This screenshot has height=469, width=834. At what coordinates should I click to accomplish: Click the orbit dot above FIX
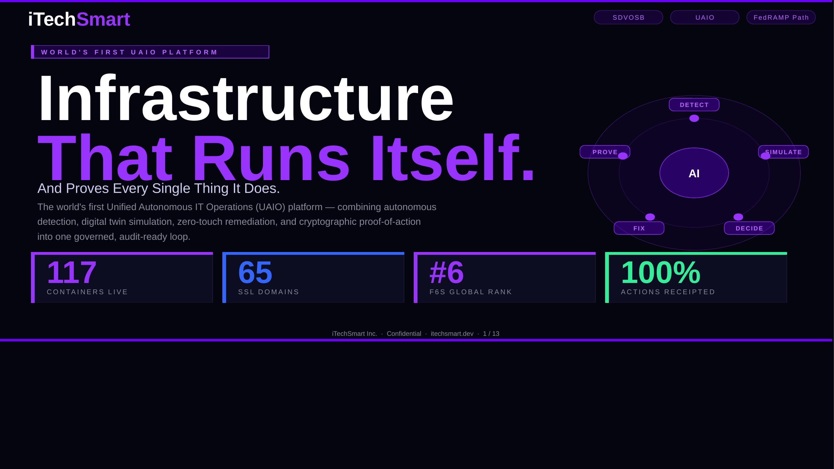click(650, 217)
